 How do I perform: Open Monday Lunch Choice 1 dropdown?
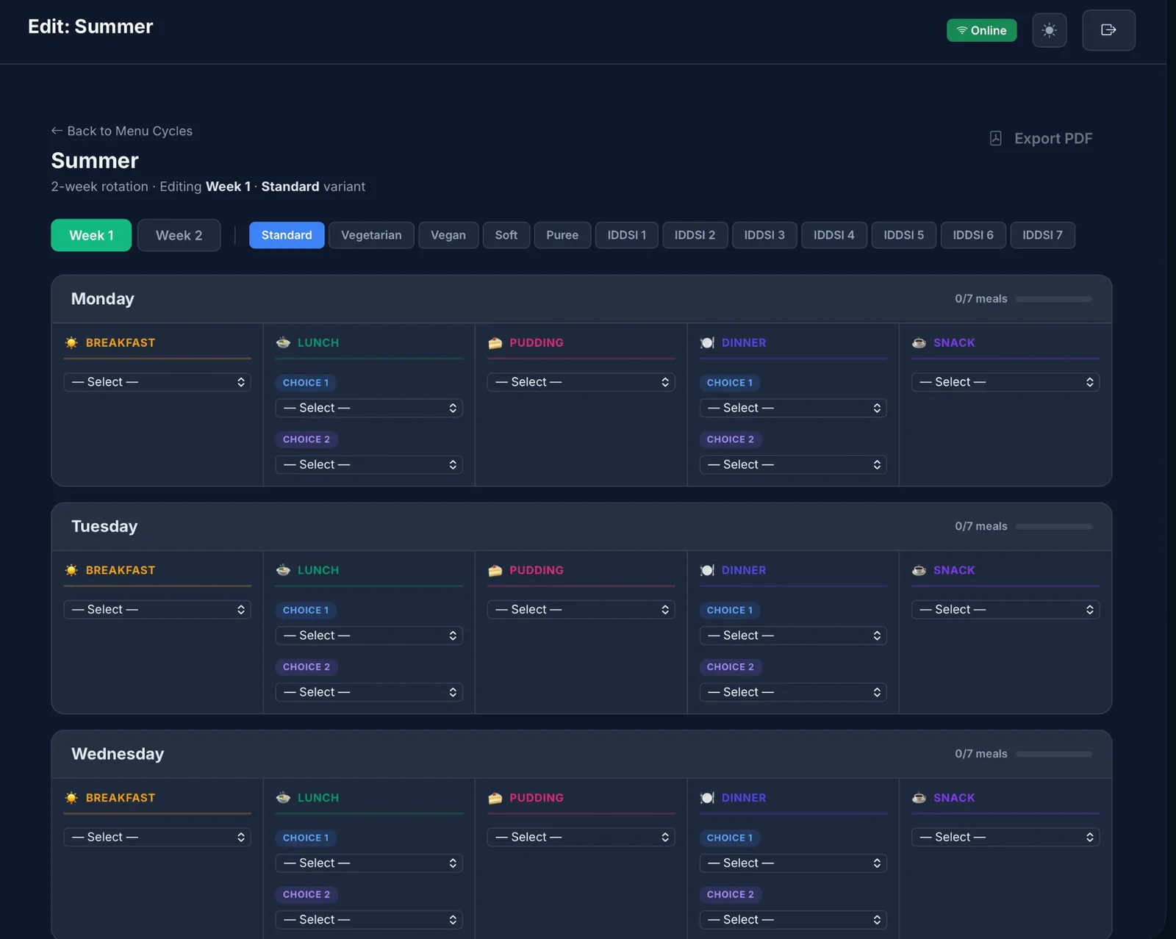coord(369,408)
